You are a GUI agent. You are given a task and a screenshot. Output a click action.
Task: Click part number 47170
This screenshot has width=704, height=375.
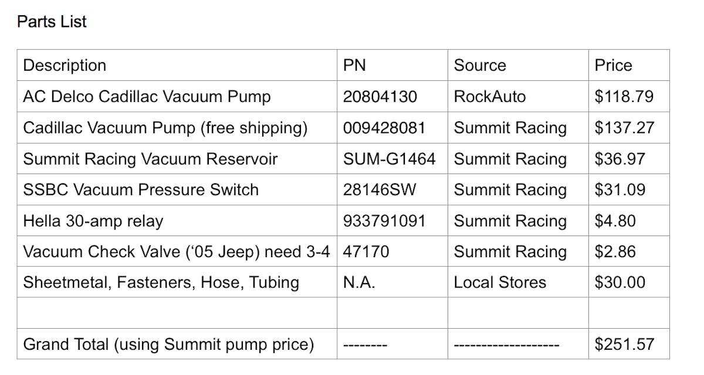tap(365, 252)
